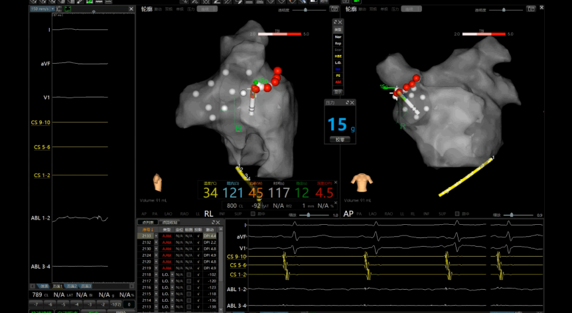This screenshot has height=313, width=572.
Task: Open the 类型 type header in legend
Action: (338, 30)
